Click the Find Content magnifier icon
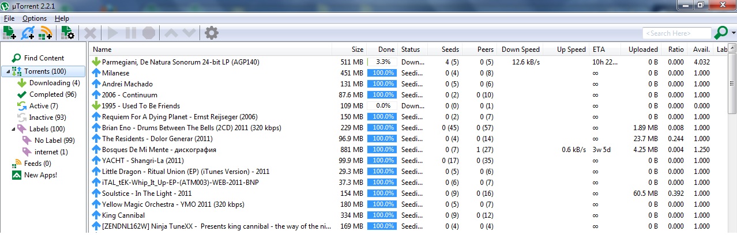Screen dimensions: 737x235 17,58
